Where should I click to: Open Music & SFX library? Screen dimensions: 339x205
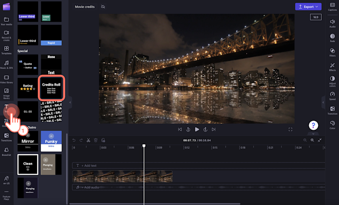click(6, 64)
